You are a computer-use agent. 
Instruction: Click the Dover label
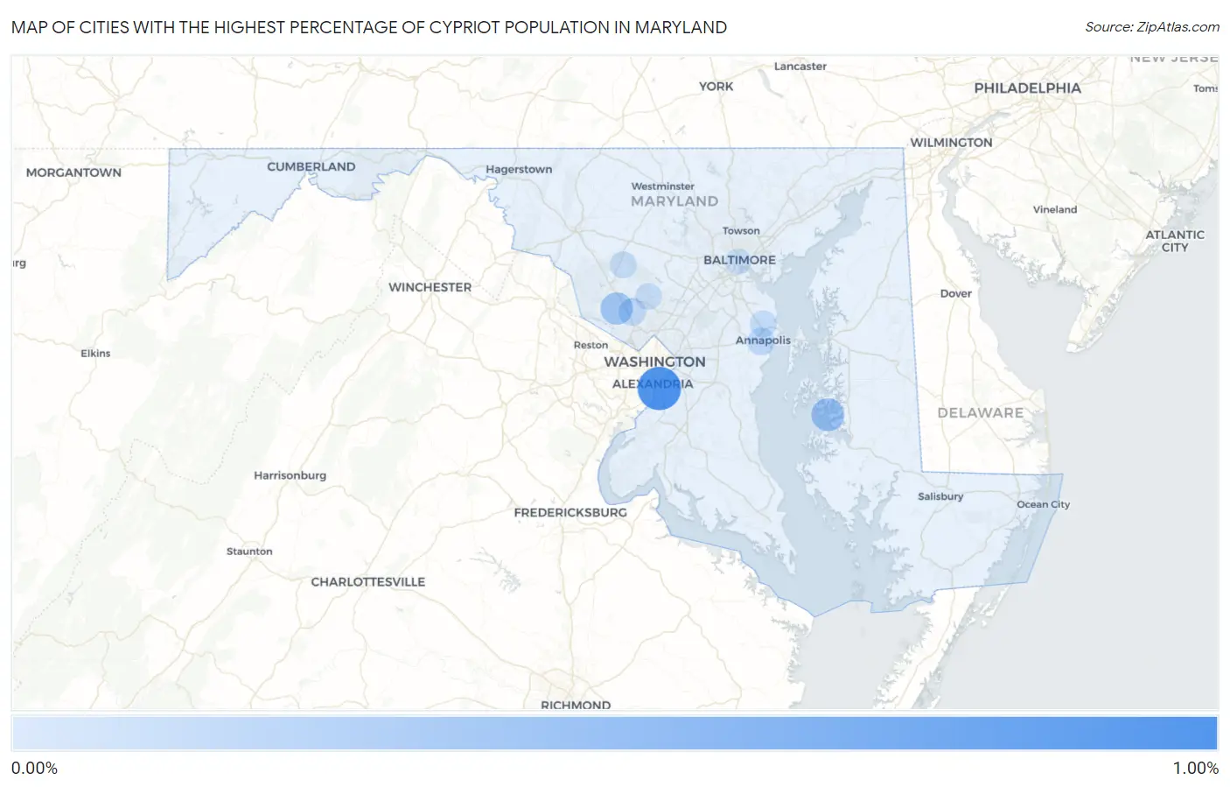click(x=955, y=293)
